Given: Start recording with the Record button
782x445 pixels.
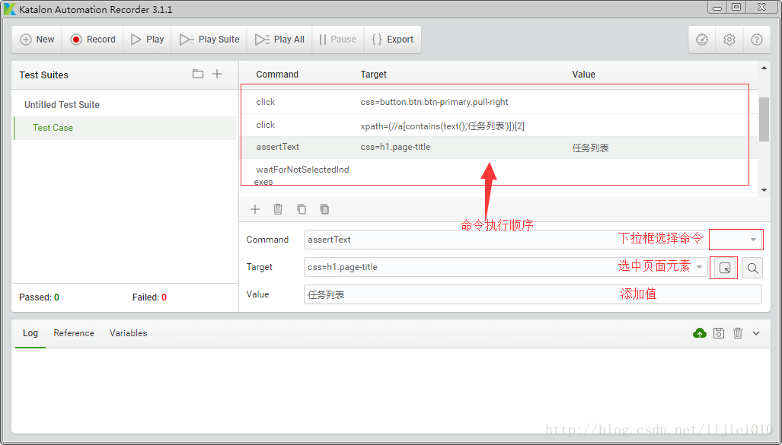Looking at the screenshot, I should tap(93, 40).
